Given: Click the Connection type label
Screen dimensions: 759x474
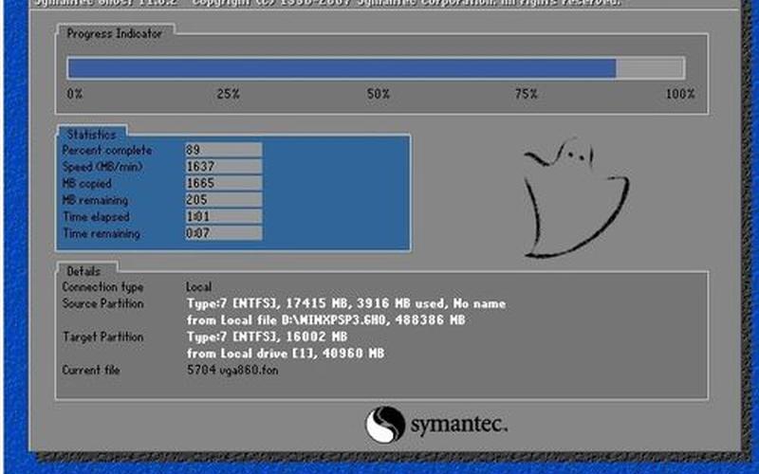Looking at the screenshot, I should tap(102, 287).
